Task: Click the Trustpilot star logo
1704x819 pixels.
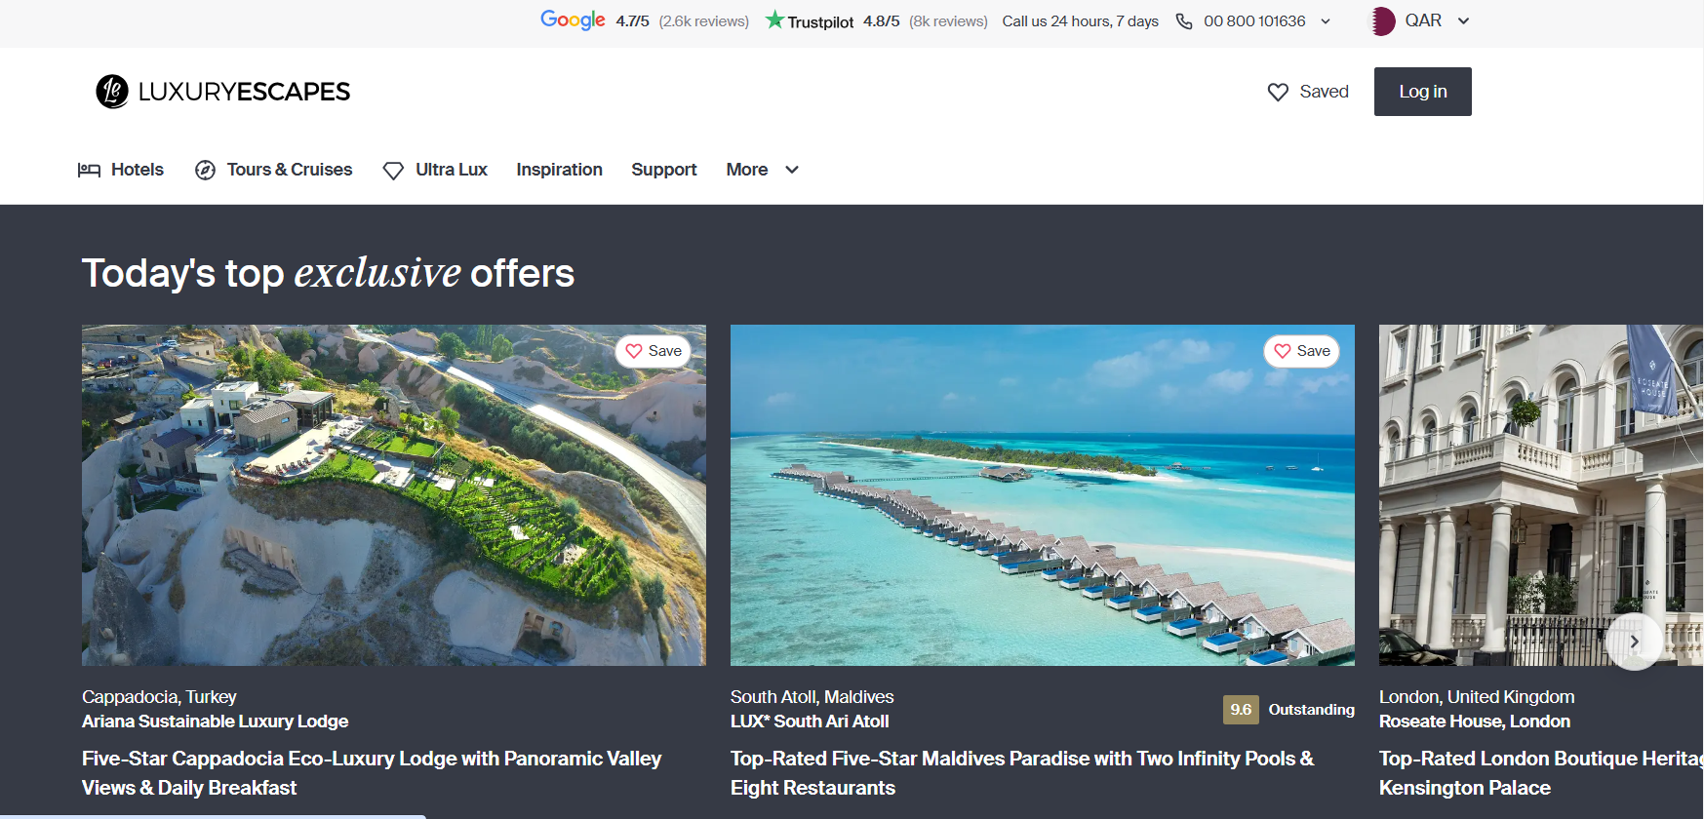Action: click(774, 19)
